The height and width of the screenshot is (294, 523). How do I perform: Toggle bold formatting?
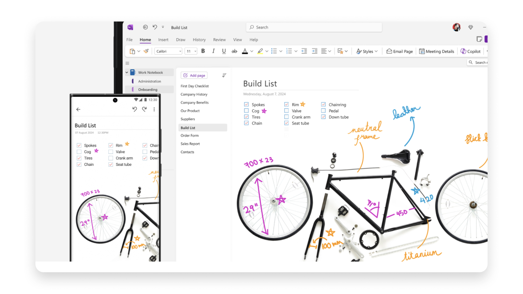click(203, 51)
